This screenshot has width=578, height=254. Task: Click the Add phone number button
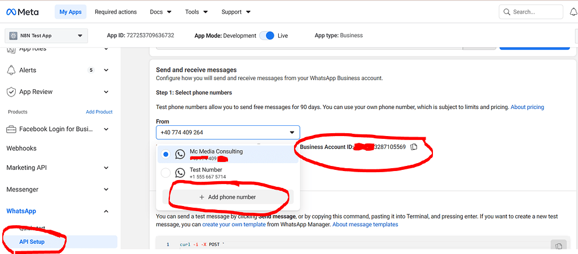click(228, 197)
